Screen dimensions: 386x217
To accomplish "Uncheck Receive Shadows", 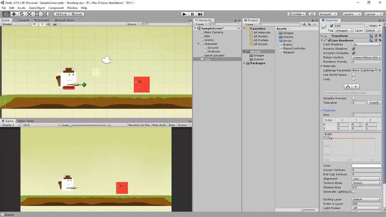I will [353, 49].
